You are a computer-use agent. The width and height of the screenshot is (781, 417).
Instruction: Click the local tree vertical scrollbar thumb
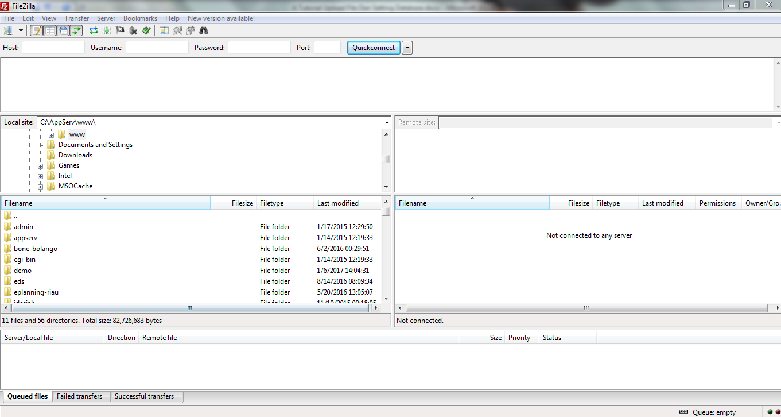click(x=386, y=159)
